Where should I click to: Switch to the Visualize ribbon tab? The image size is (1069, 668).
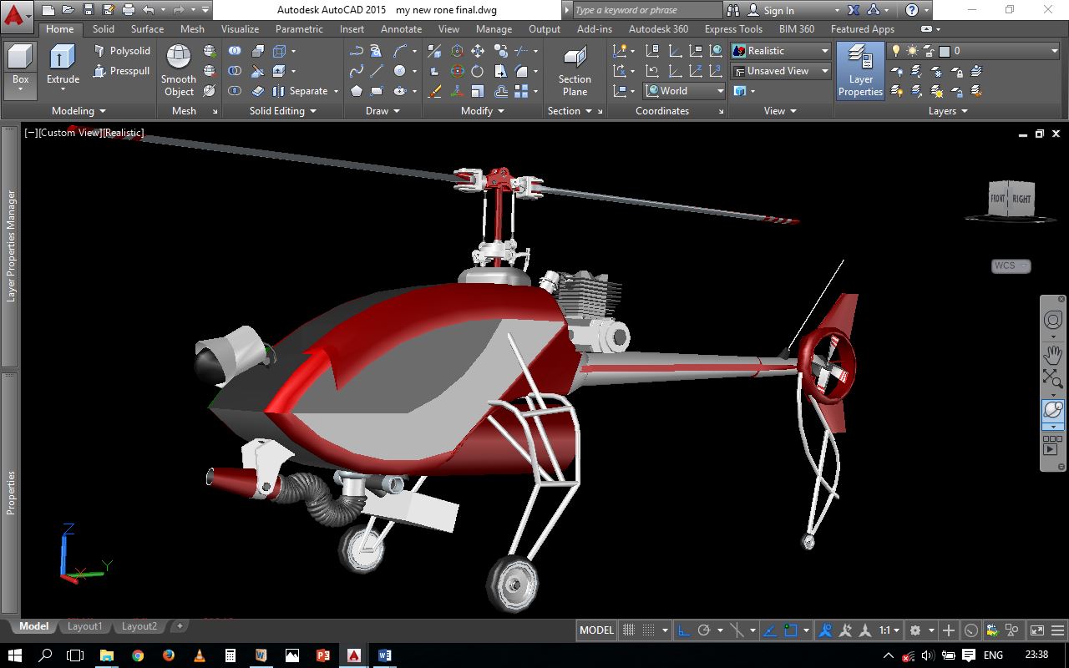point(240,29)
